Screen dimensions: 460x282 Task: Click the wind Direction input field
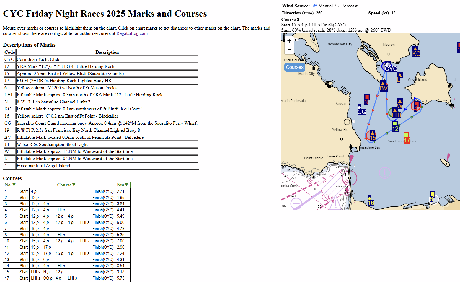(x=340, y=13)
